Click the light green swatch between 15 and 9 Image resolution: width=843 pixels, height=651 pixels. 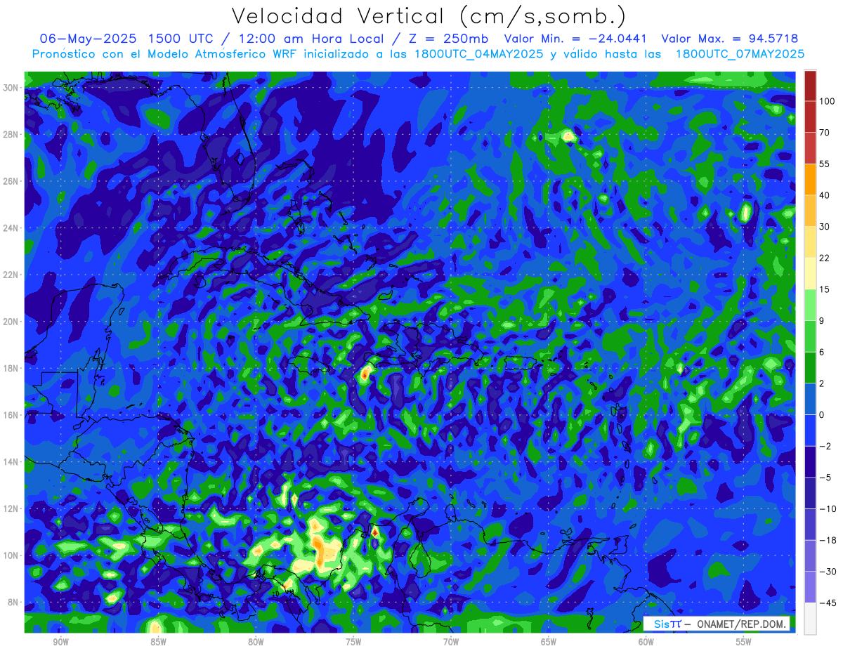810,305
